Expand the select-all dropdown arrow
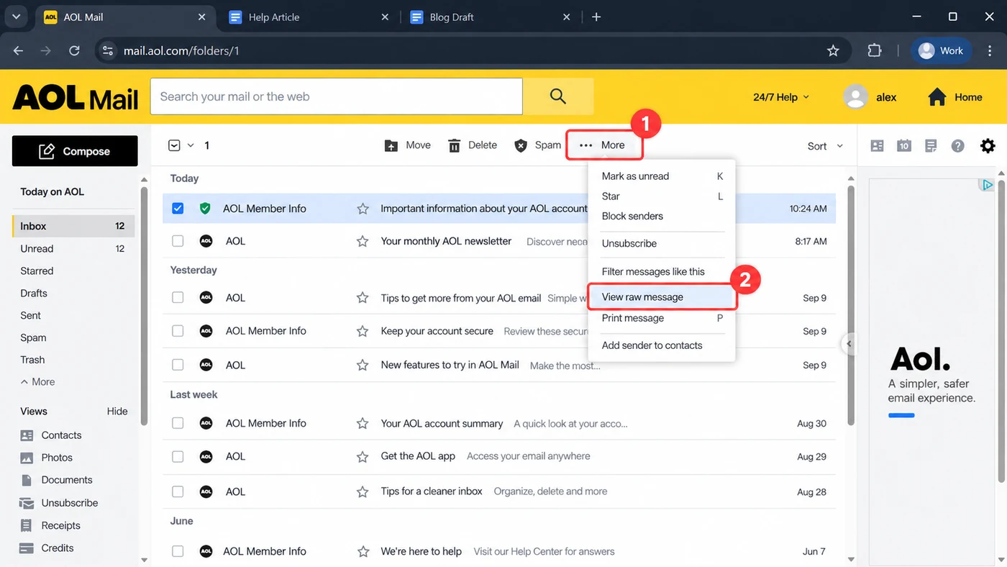Screen dimensions: 1007x567 tap(191, 145)
